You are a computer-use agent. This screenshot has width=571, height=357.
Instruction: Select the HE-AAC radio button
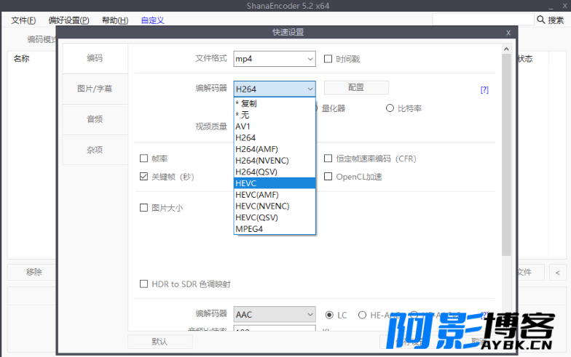click(362, 315)
